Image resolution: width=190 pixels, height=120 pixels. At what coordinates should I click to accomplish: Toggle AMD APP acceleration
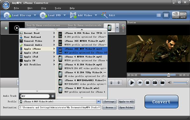[x=183, y=15]
